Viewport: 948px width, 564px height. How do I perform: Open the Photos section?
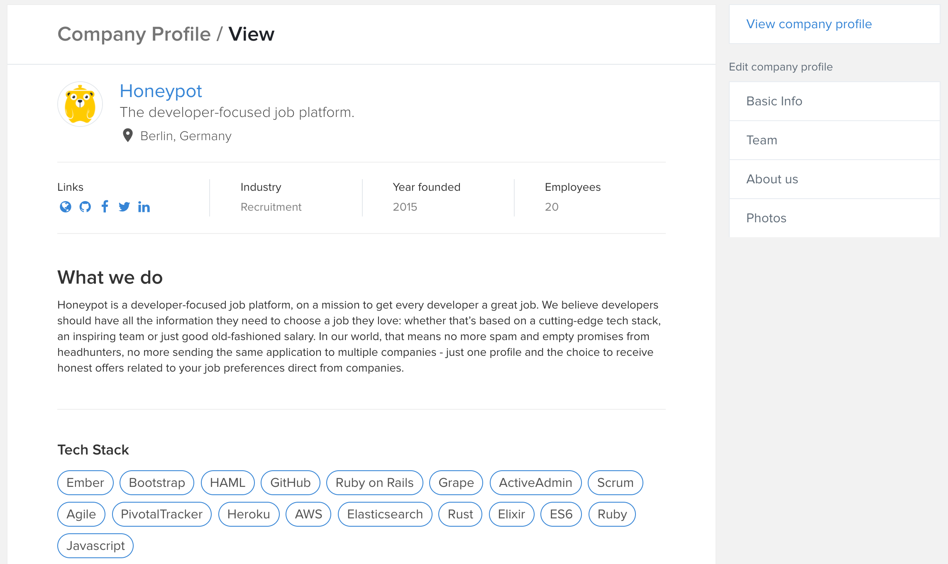[766, 218]
